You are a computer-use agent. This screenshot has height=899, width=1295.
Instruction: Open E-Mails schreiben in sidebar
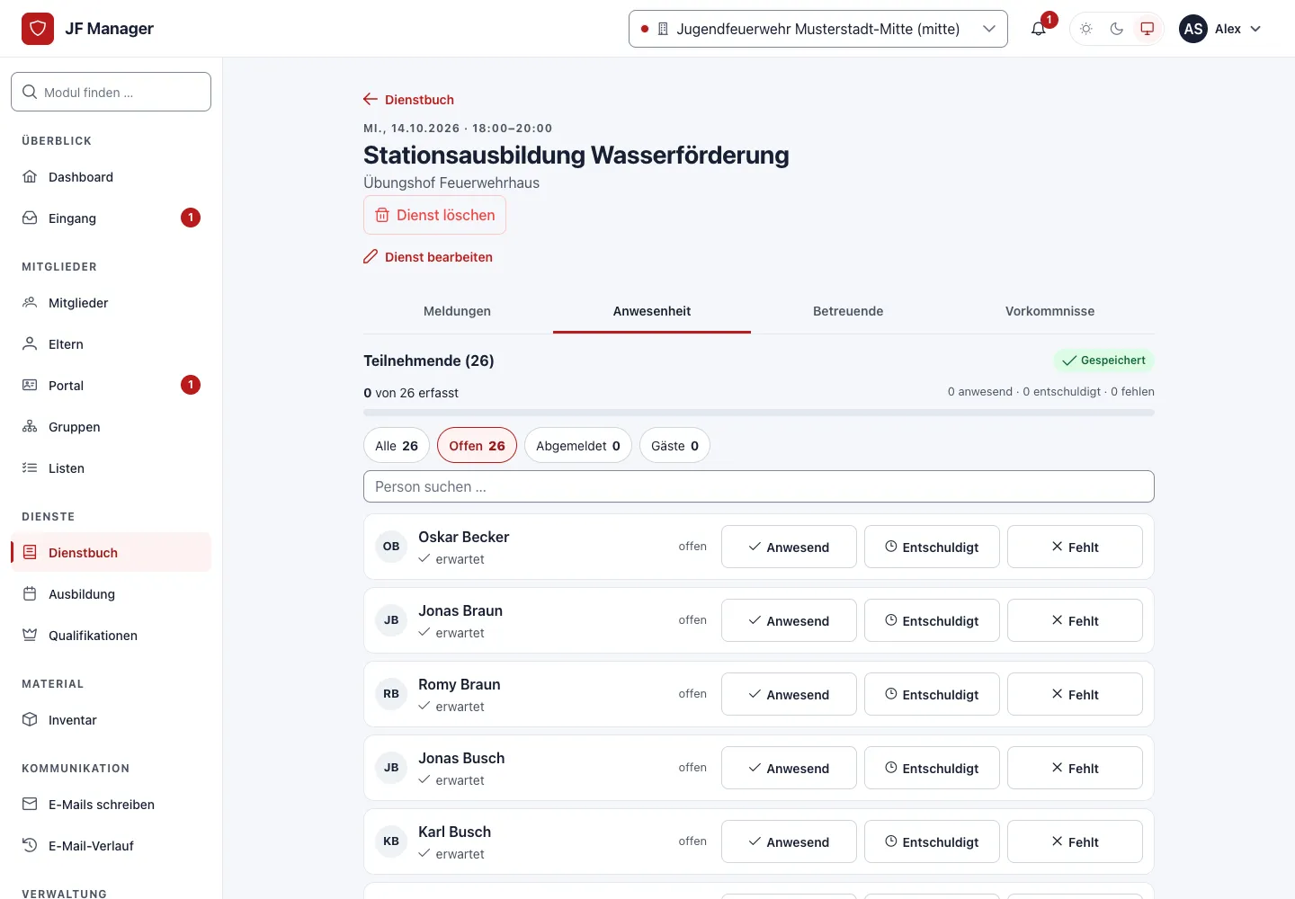click(x=112, y=805)
